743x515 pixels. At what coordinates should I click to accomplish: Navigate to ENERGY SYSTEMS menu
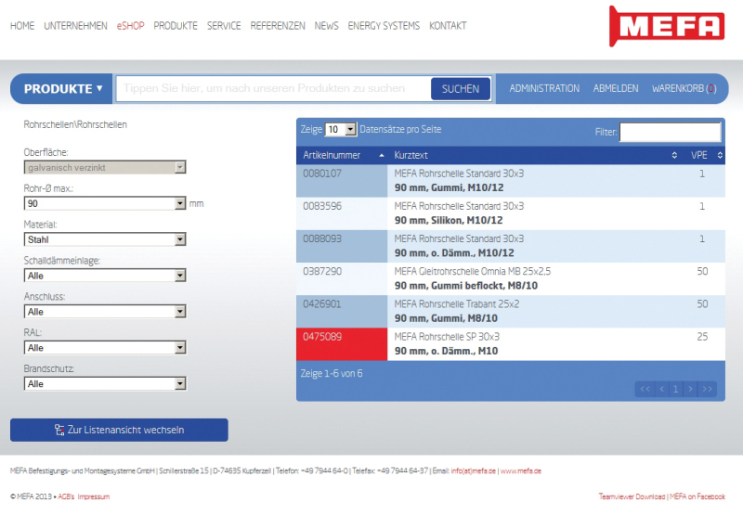click(384, 26)
